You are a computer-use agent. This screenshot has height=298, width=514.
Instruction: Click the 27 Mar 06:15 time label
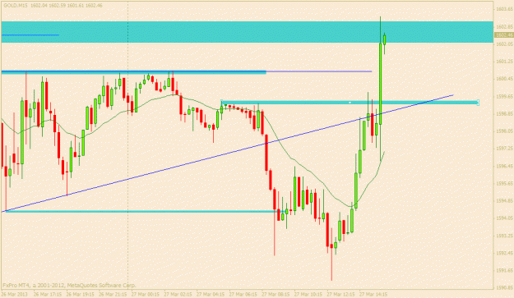point(243,294)
